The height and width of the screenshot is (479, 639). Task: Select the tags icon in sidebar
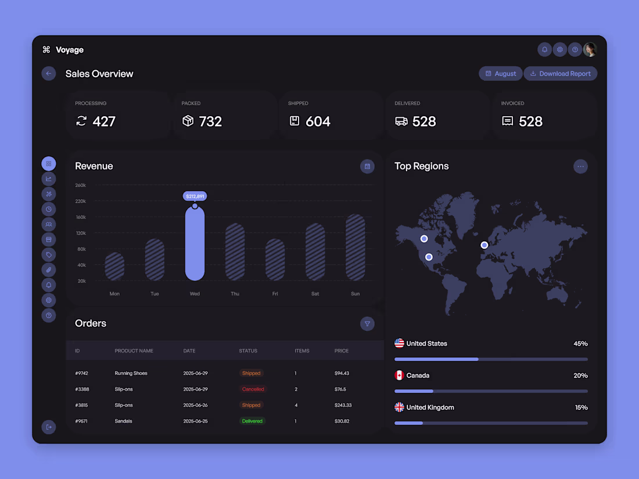coord(49,254)
